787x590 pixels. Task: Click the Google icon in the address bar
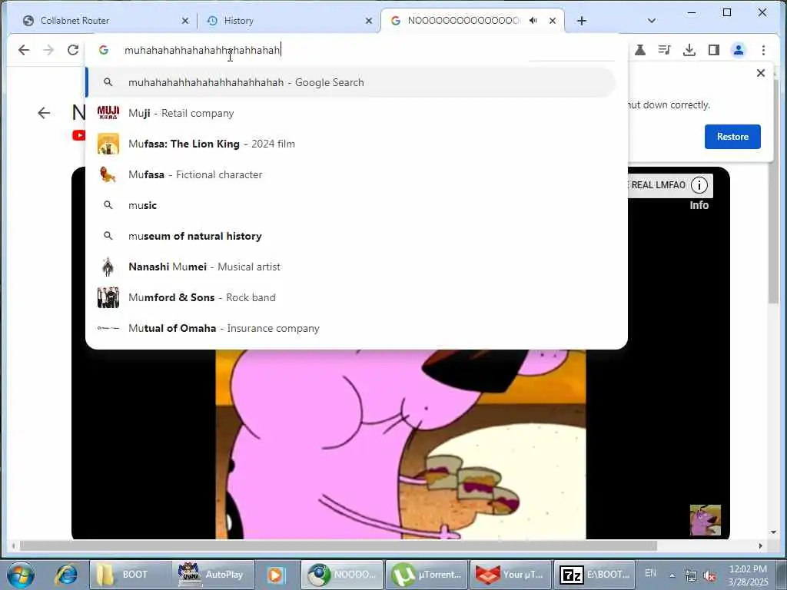click(x=104, y=50)
